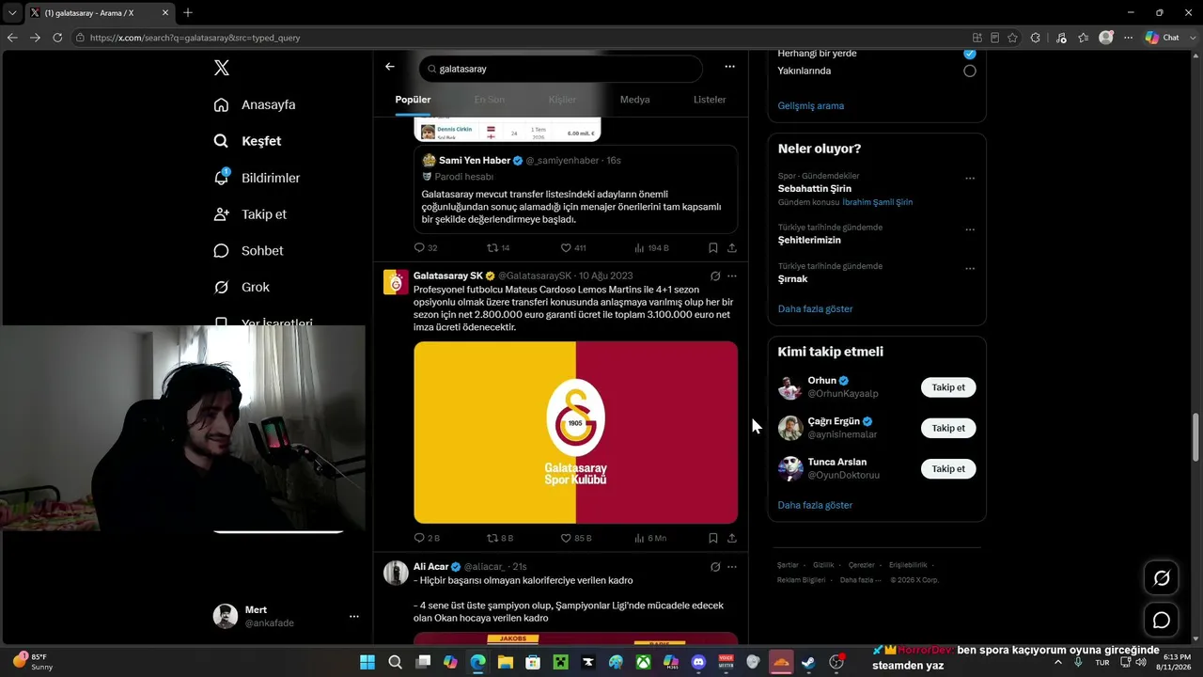Switch to the En Son tab
The height and width of the screenshot is (677, 1203).
pyautogui.click(x=489, y=100)
